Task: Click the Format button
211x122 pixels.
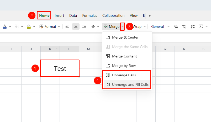Action: pyautogui.click(x=48, y=26)
